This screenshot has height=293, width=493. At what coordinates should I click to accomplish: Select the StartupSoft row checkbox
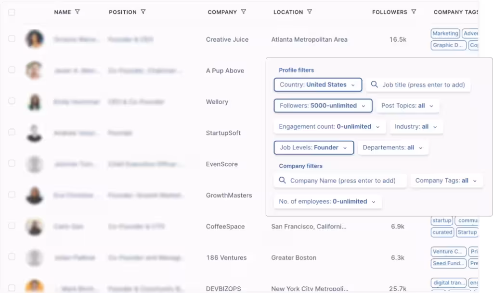point(12,132)
